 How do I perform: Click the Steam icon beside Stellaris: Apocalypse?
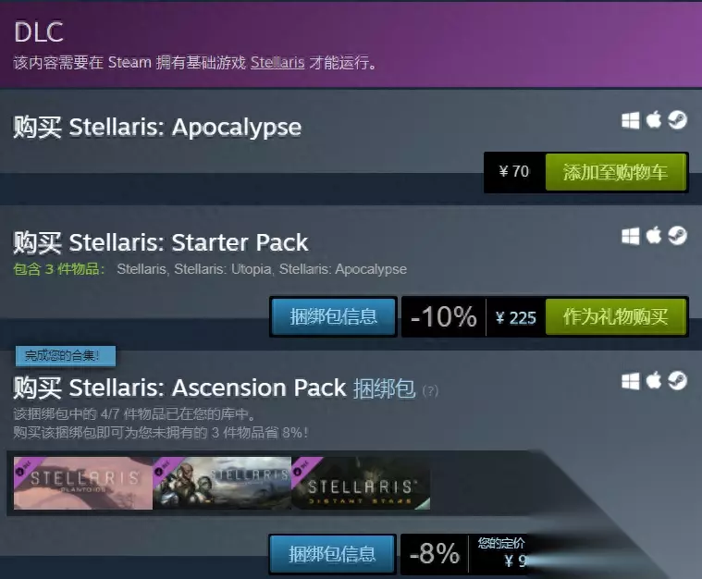(677, 120)
